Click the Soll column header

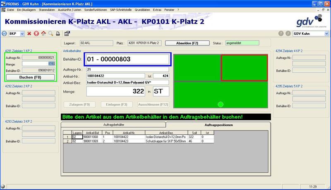pyautogui.click(x=194, y=133)
